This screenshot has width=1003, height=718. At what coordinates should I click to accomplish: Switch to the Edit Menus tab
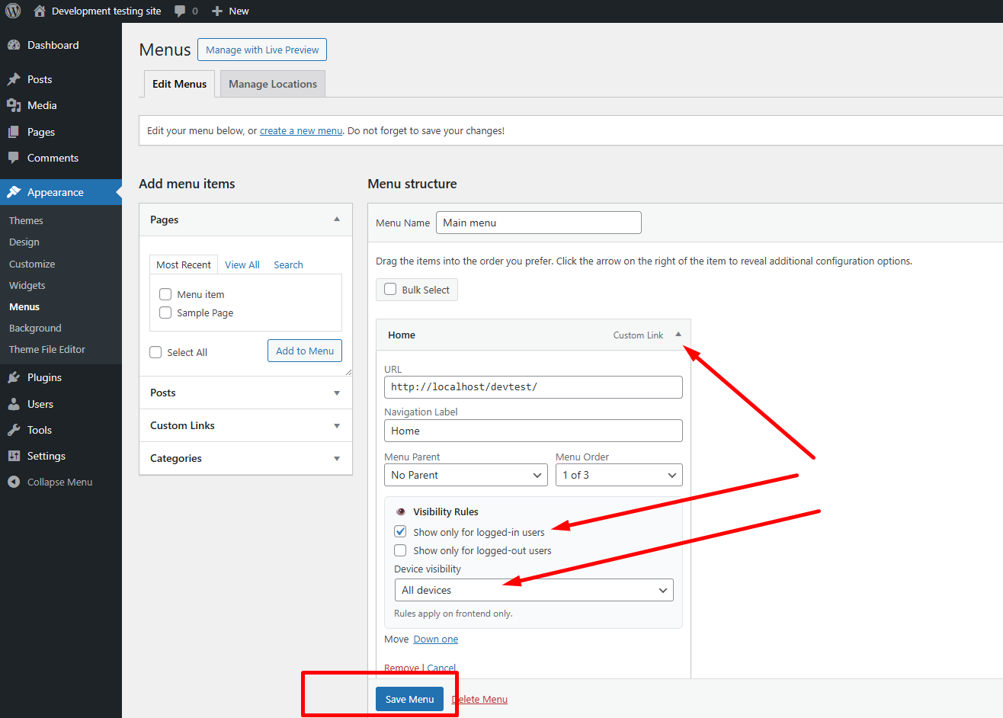click(x=179, y=84)
